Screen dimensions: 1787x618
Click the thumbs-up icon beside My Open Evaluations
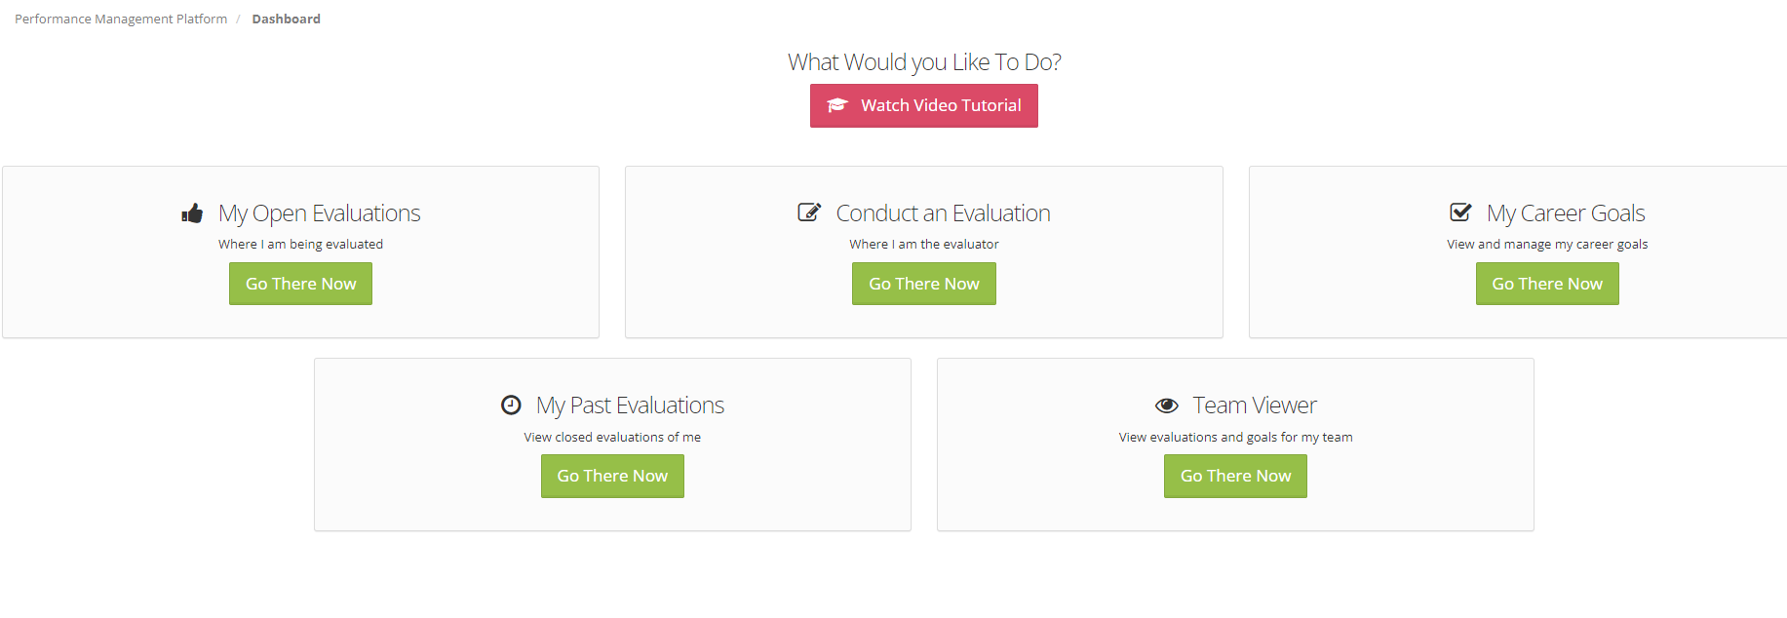coord(192,213)
